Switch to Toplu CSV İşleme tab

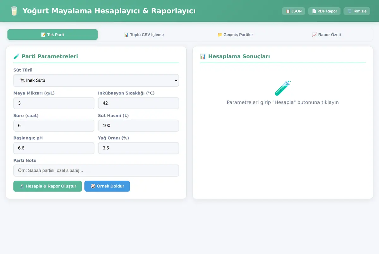[x=144, y=35]
